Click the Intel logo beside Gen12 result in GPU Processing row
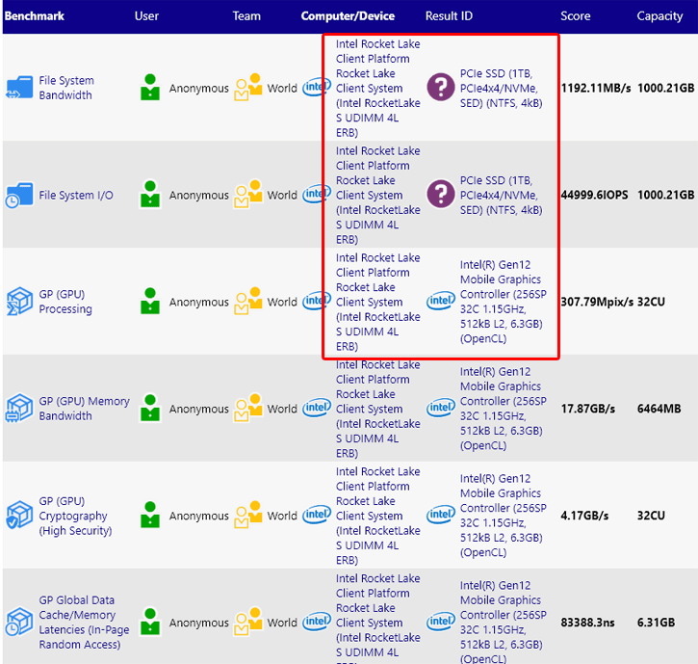This screenshot has width=698, height=664. 441,302
